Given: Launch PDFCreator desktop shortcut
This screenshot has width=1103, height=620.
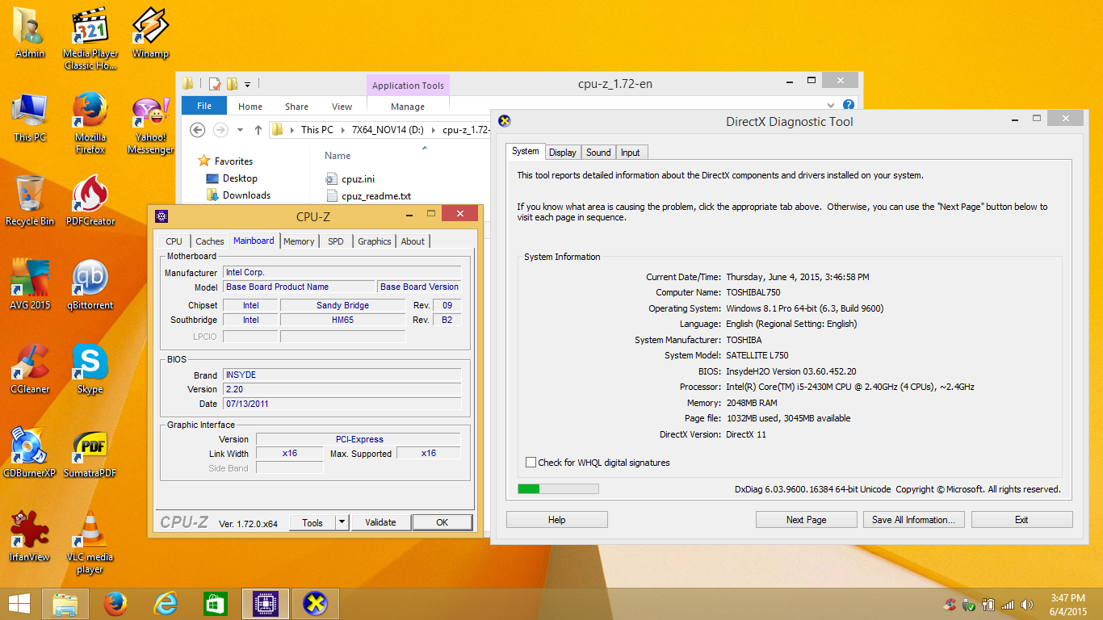Looking at the screenshot, I should coord(90,201).
